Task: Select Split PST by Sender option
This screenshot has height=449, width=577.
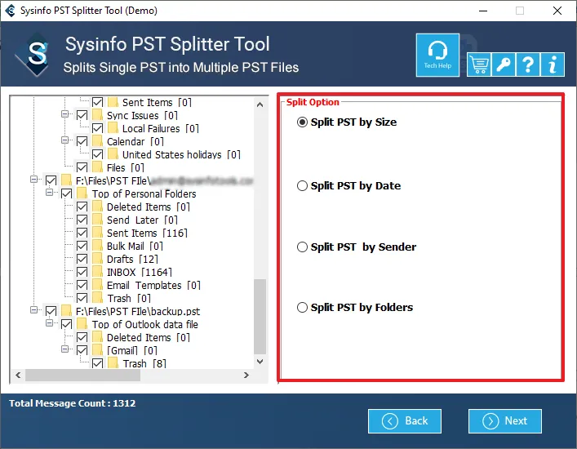Action: coord(302,247)
